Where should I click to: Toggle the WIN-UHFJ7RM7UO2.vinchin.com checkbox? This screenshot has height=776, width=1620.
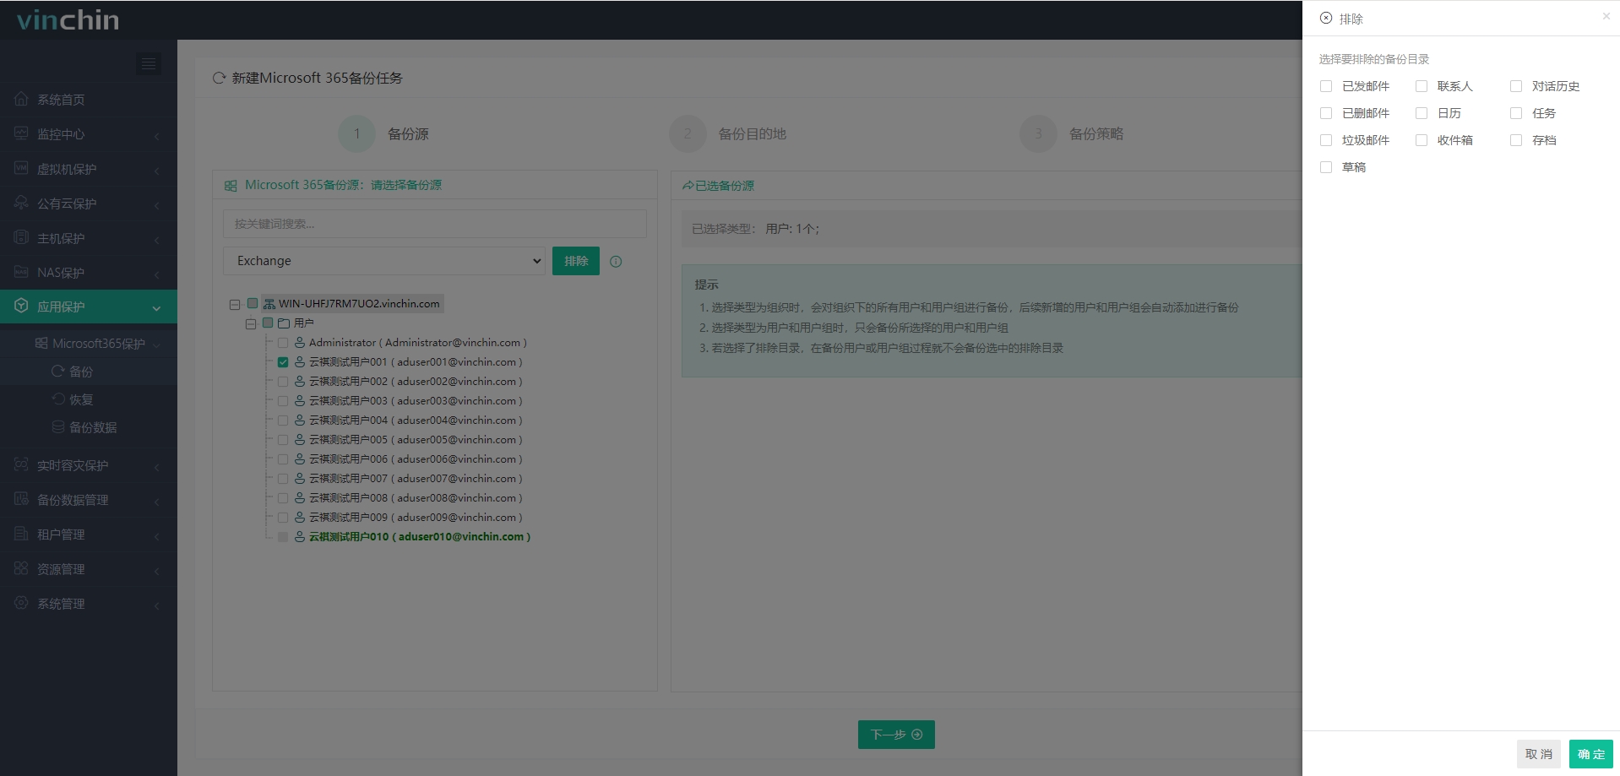(x=253, y=303)
